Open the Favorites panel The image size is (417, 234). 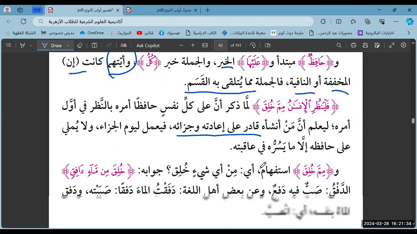click(x=353, y=21)
